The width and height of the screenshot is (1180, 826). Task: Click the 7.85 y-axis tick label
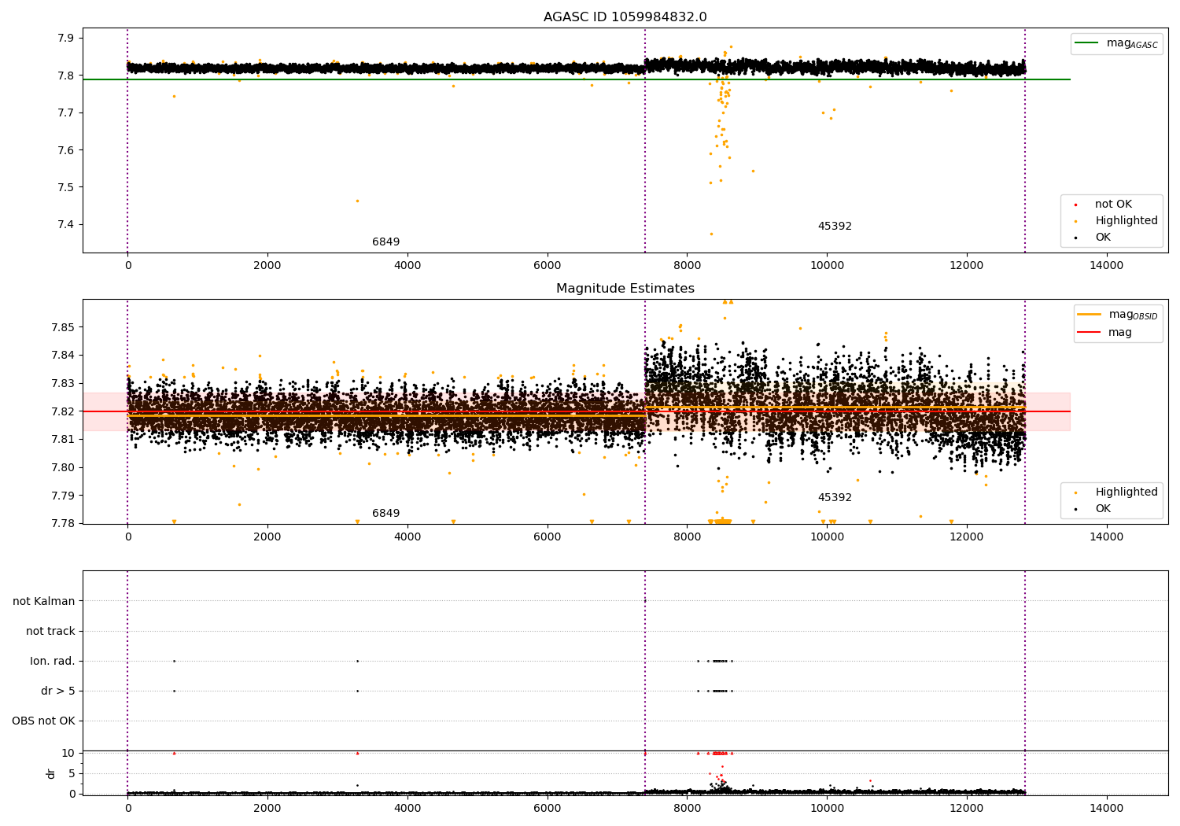pyautogui.click(x=63, y=327)
